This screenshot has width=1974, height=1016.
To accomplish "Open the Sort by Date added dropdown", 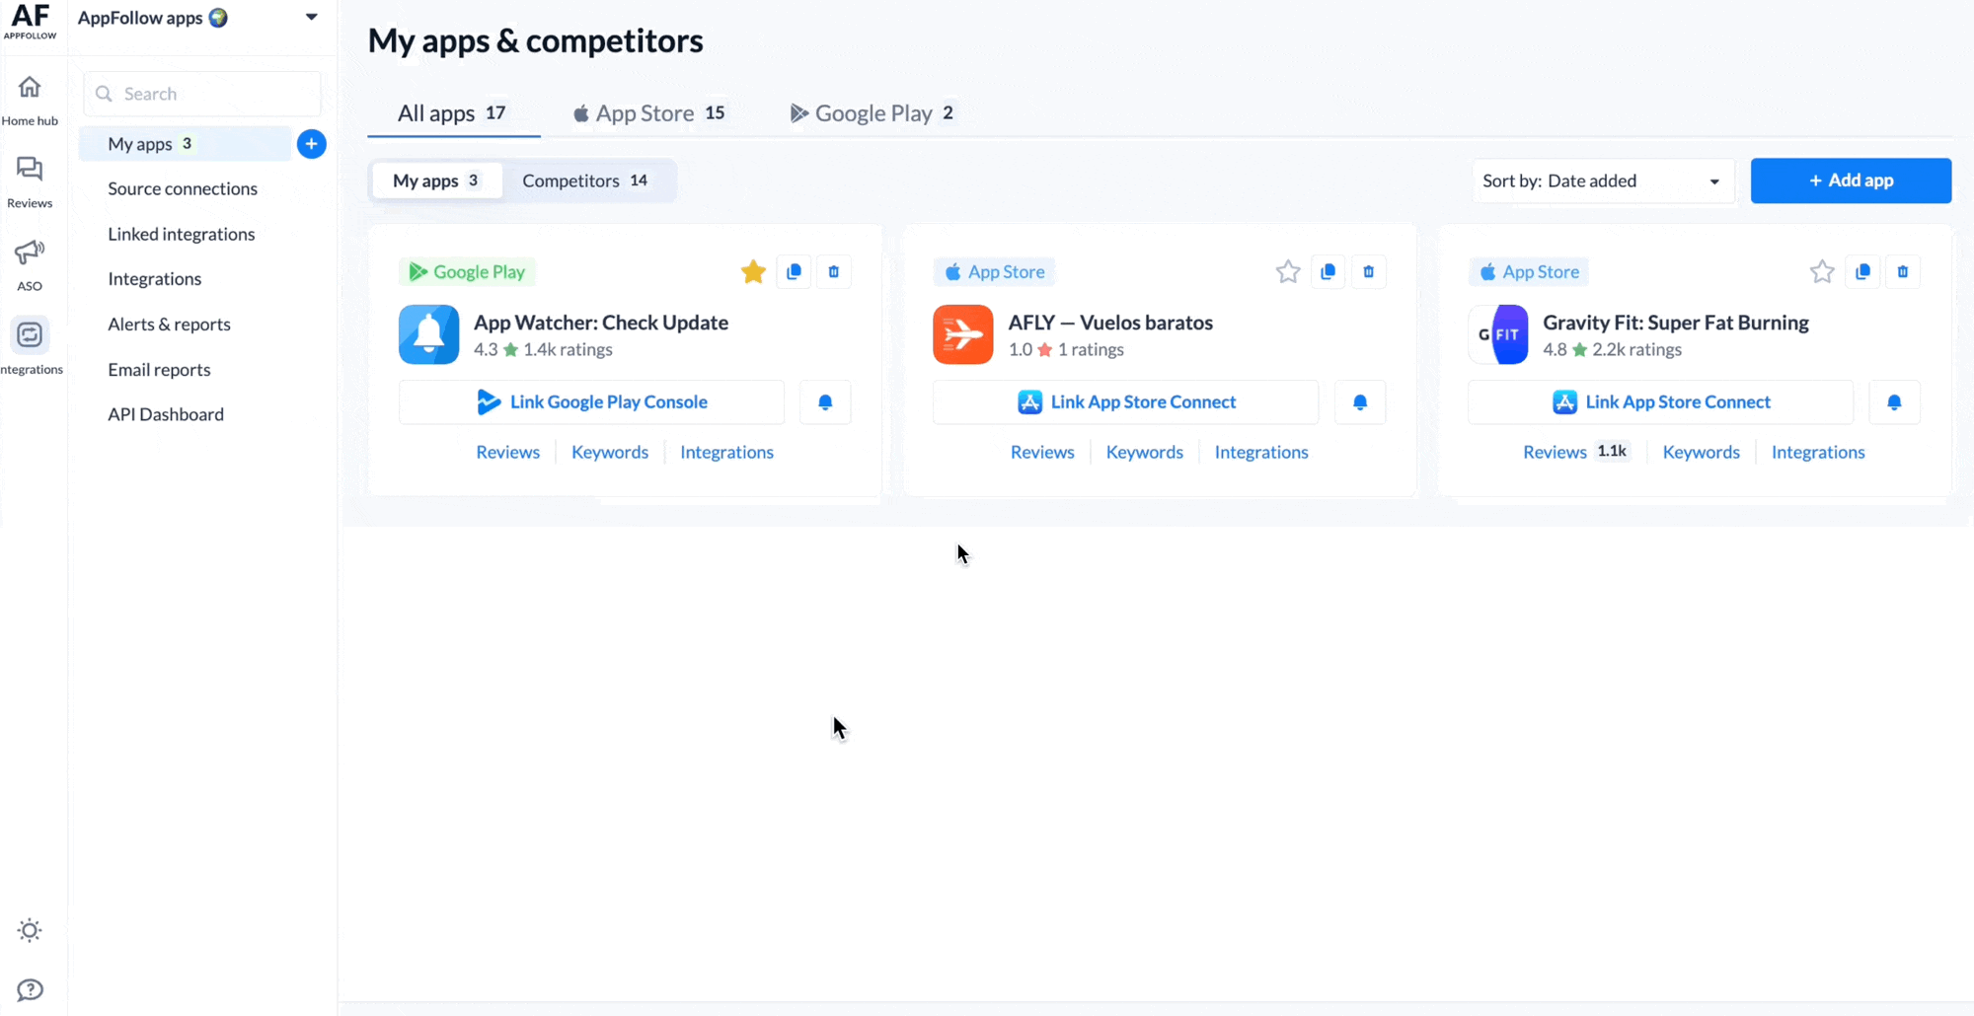I will (x=1603, y=181).
